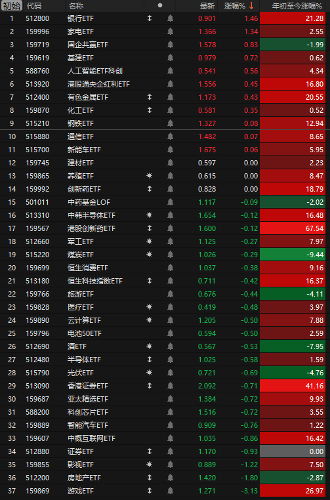Click the -3.13 change value
This screenshot has height=500, width=330.
249,491
